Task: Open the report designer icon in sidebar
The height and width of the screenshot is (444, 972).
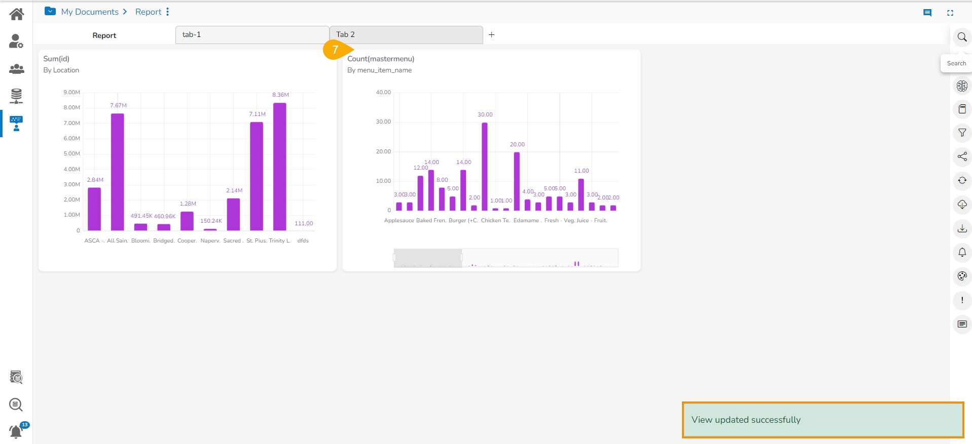Action: [16, 124]
